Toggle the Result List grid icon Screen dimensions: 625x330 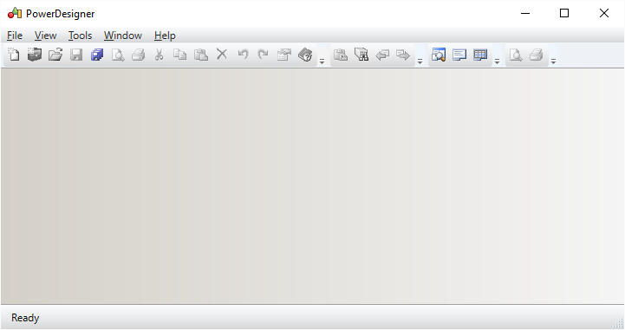click(x=480, y=55)
